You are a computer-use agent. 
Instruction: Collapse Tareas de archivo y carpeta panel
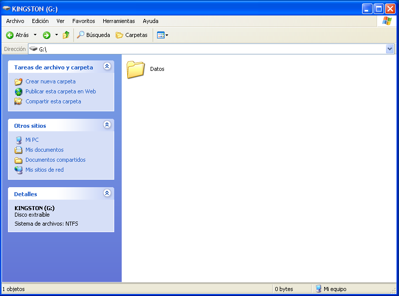[107, 66]
